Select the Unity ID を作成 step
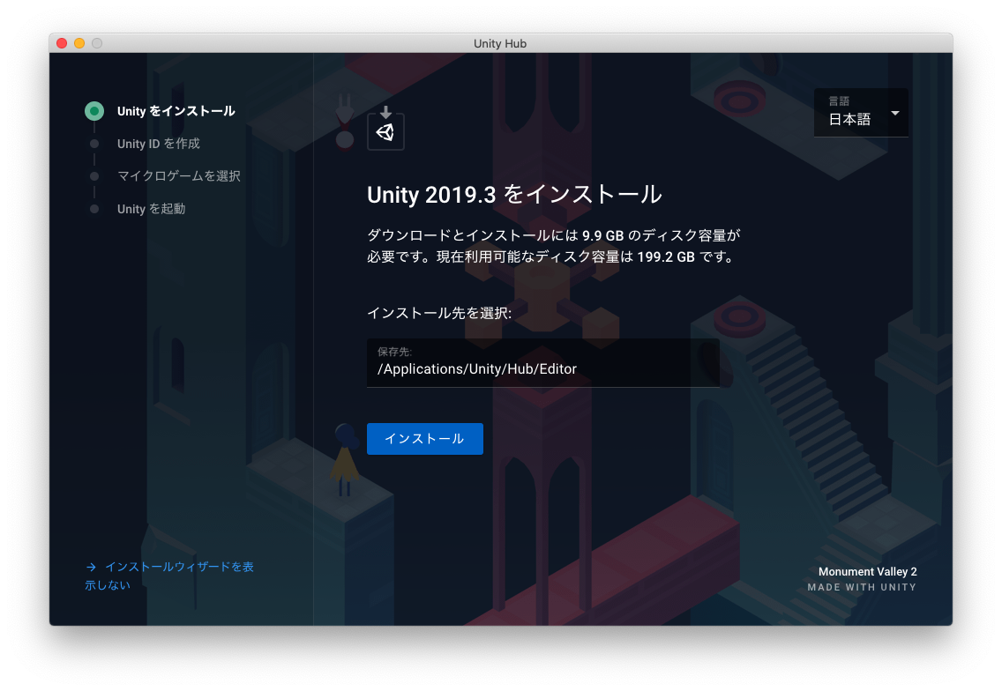 (159, 144)
